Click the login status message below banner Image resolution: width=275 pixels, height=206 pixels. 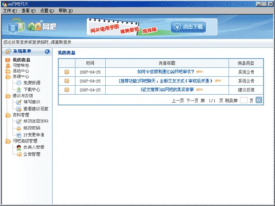pyautogui.click(x=37, y=42)
